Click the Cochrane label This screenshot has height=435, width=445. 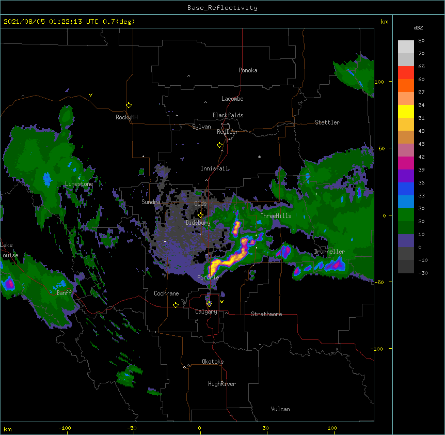(x=166, y=293)
